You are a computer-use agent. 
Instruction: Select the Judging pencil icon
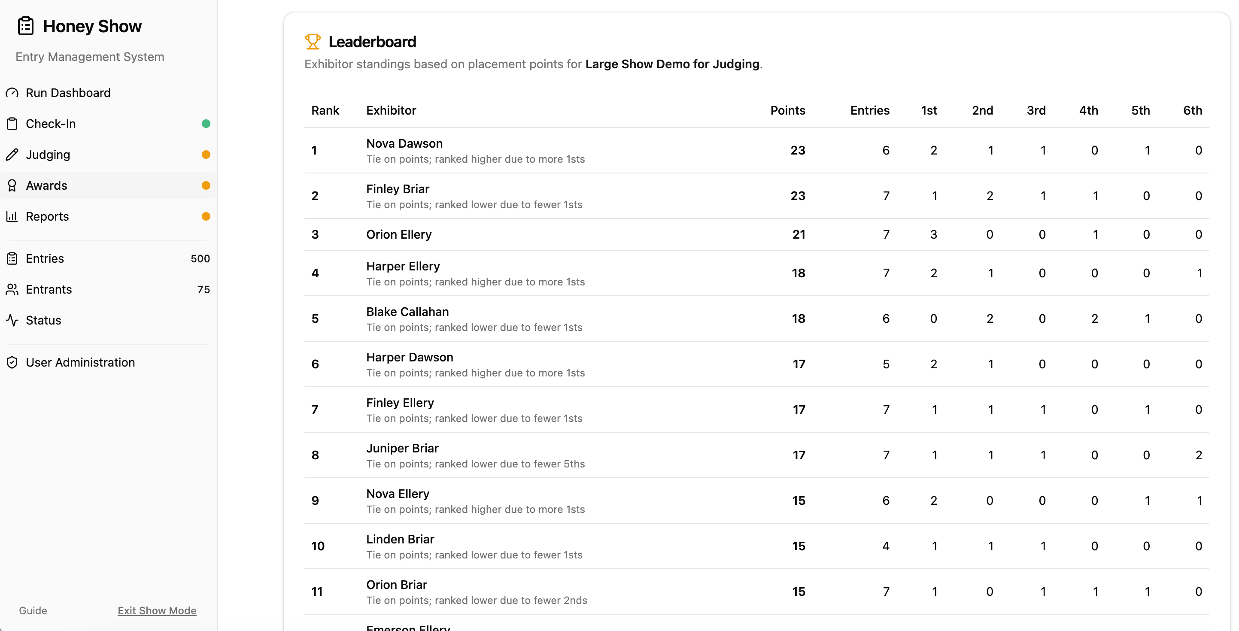click(12, 155)
